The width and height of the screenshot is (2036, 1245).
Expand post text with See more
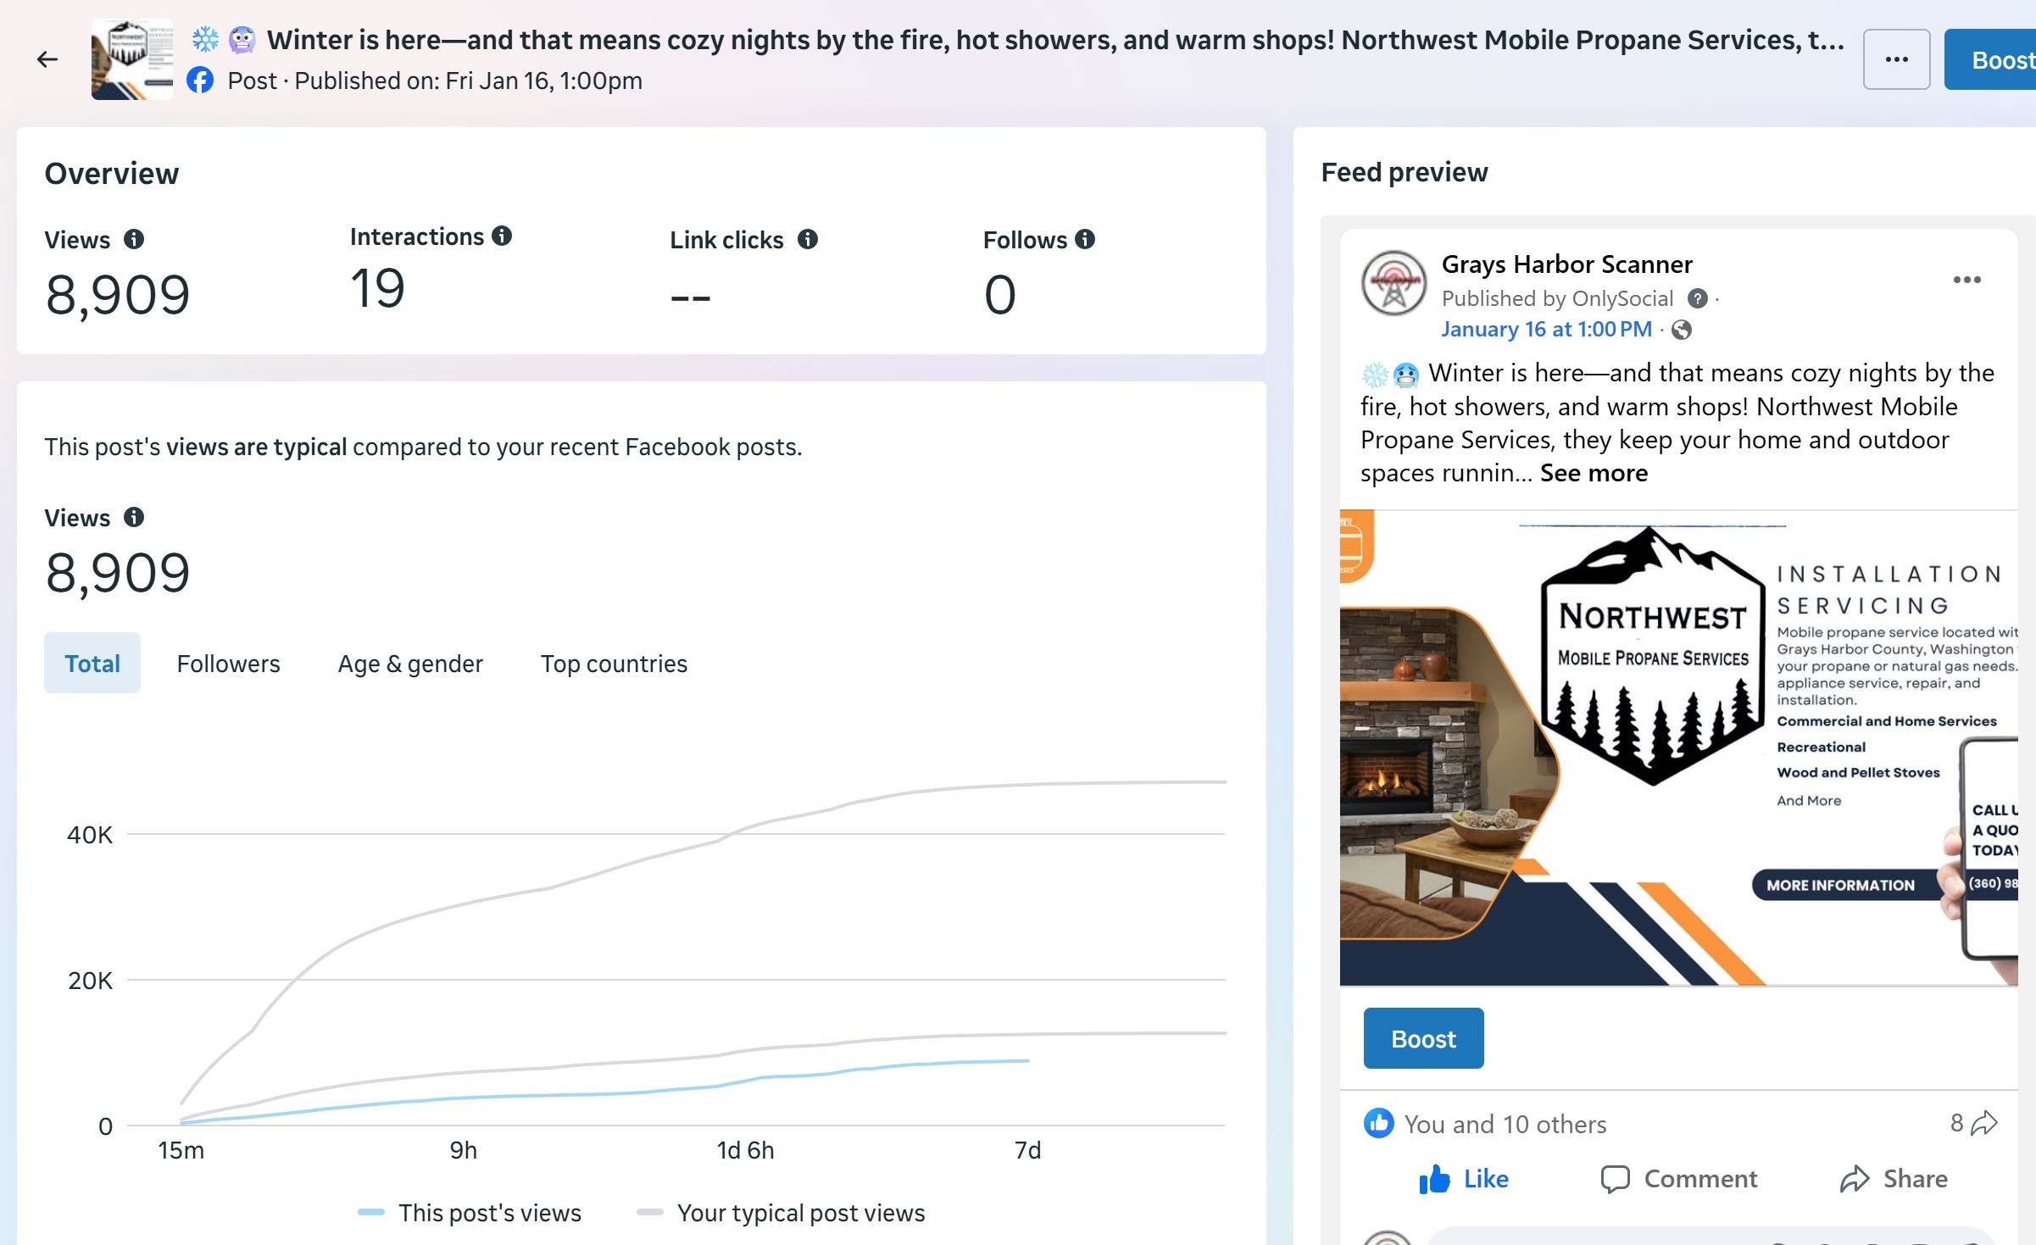point(1594,473)
